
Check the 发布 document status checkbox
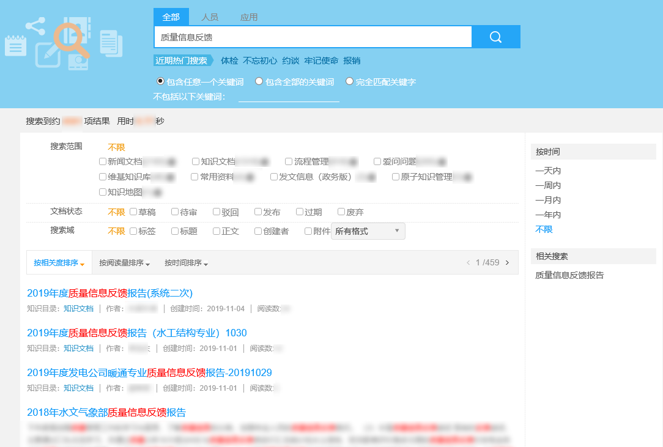tap(258, 212)
